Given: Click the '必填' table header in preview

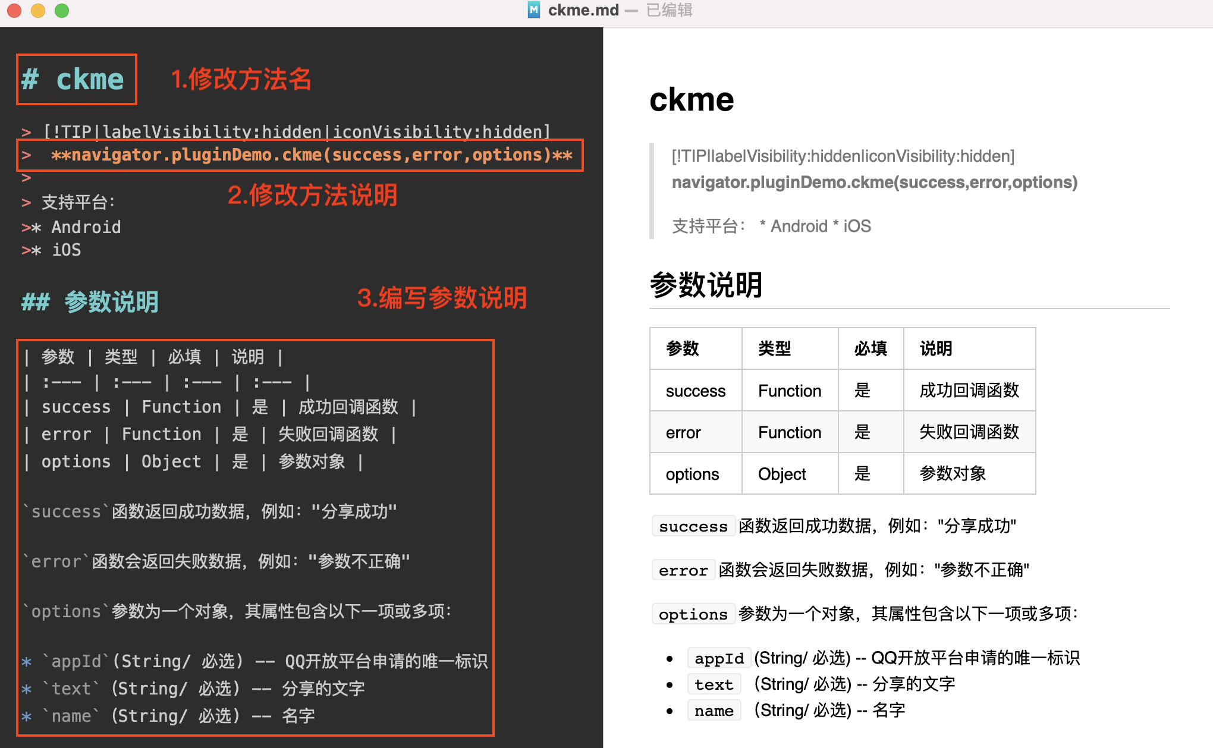Looking at the screenshot, I should coord(871,348).
